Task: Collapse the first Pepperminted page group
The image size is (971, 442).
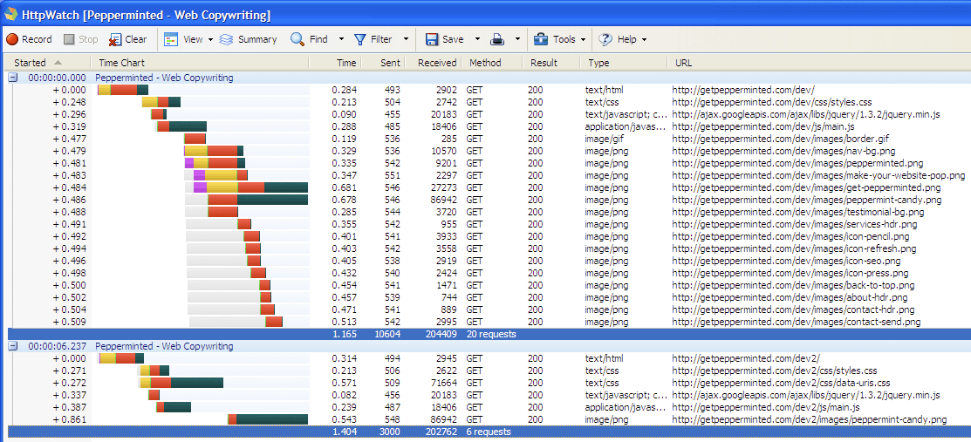Action: click(x=13, y=78)
